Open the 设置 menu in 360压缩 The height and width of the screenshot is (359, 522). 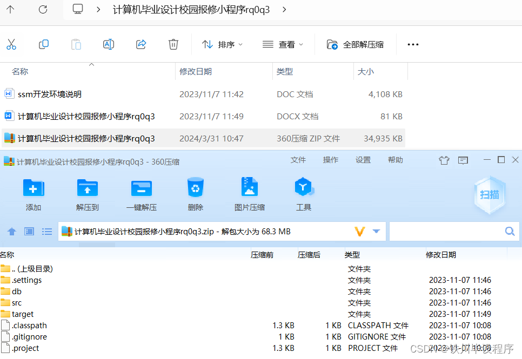point(364,160)
